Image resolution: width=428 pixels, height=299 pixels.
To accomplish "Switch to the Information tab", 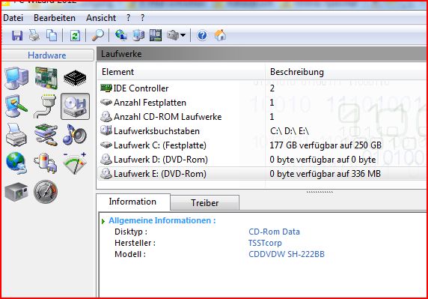I will click(x=132, y=202).
